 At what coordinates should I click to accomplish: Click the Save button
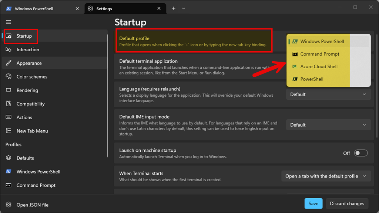(x=313, y=203)
